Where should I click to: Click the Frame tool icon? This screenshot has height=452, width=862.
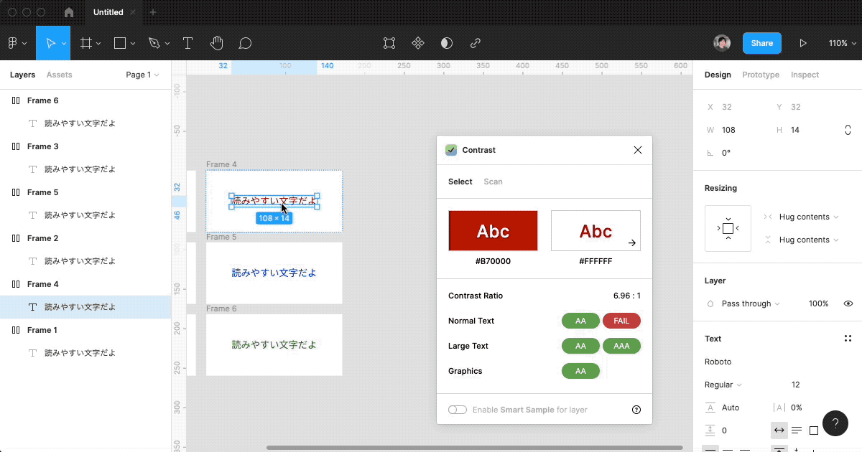85,43
